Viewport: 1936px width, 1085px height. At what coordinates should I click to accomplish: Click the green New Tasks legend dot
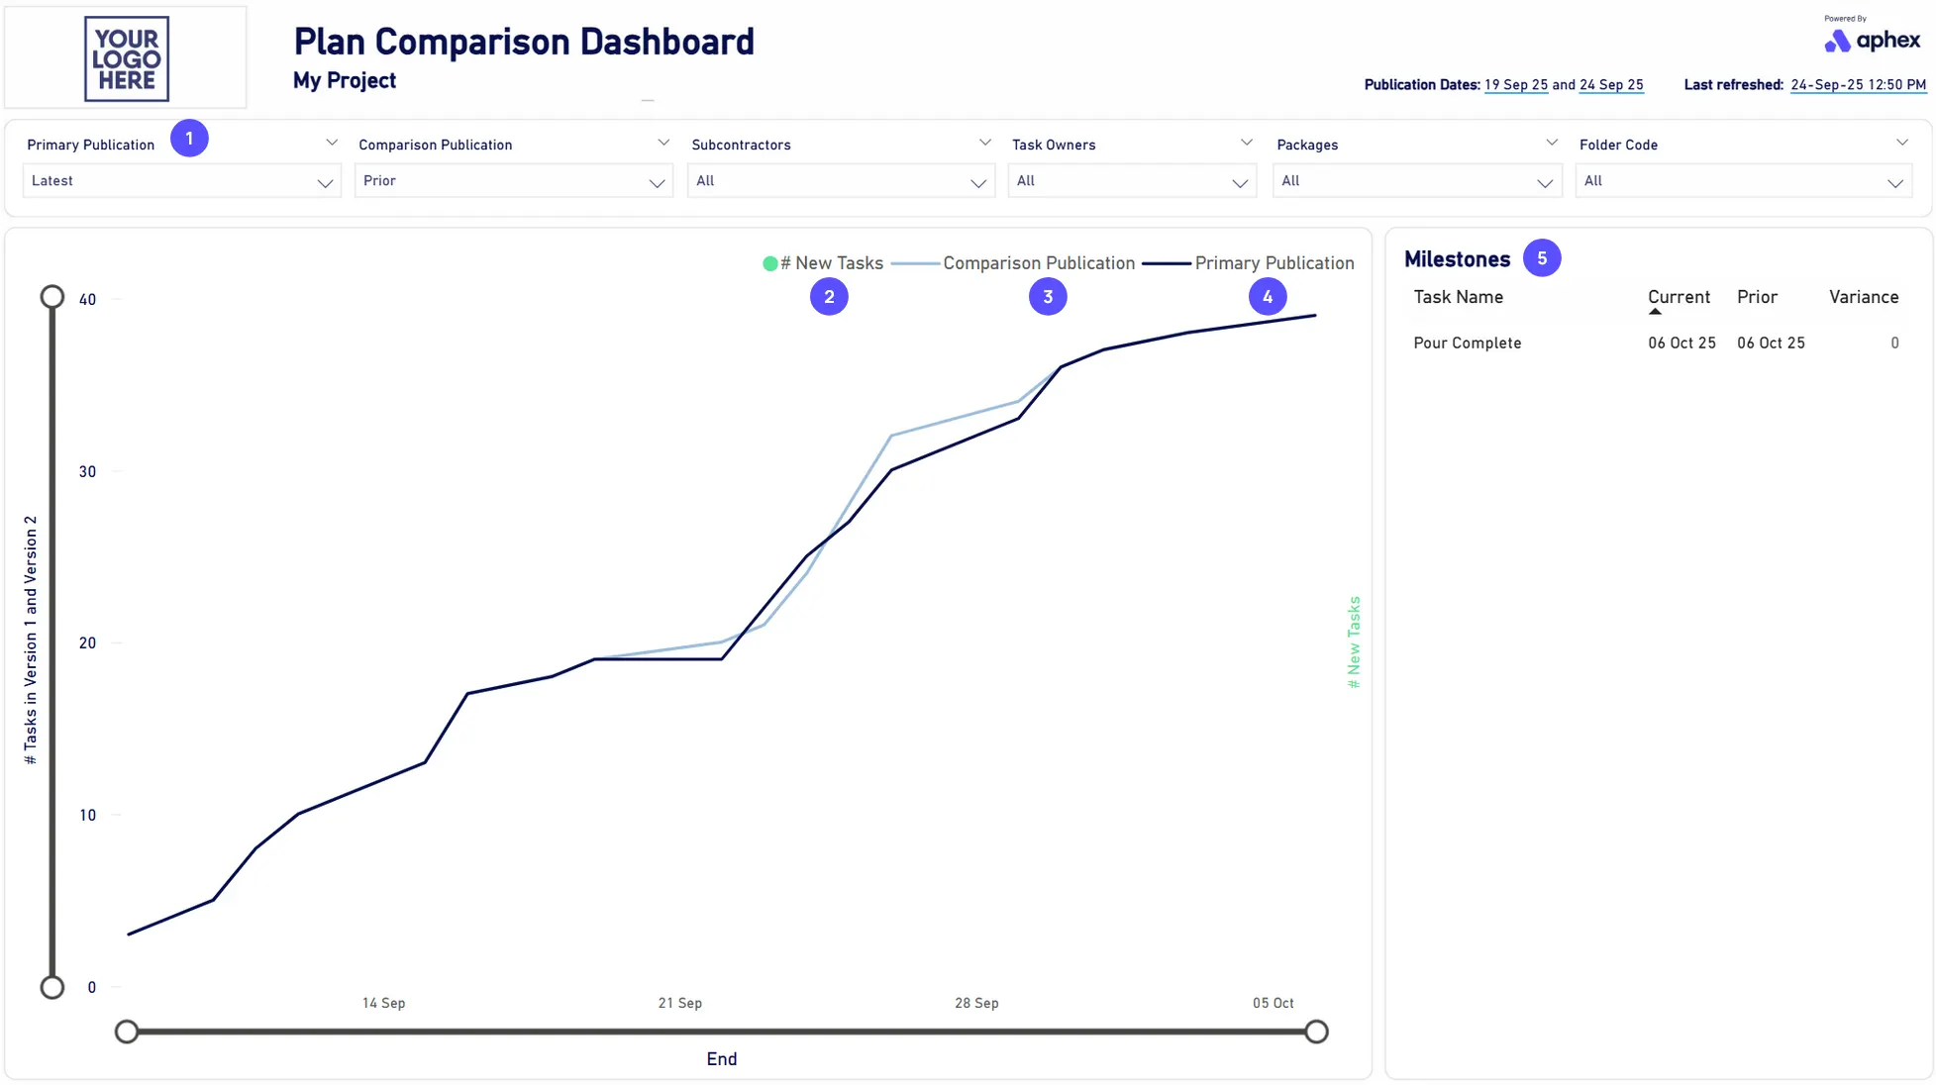769,264
